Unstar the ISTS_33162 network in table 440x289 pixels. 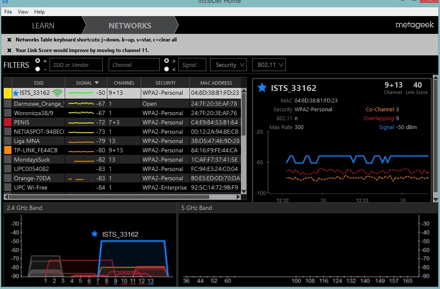coord(16,93)
